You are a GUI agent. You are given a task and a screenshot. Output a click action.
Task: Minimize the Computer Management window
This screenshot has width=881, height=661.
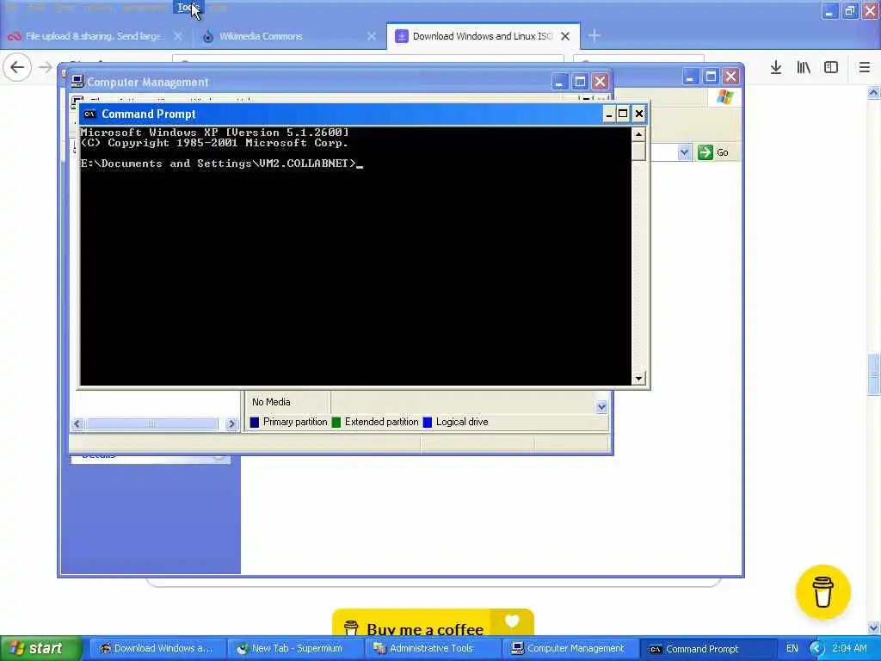[559, 82]
